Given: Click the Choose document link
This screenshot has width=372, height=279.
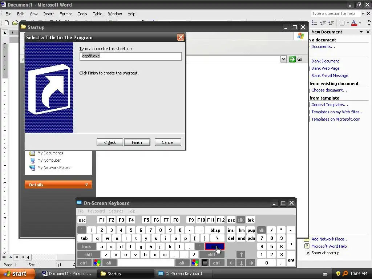Looking at the screenshot, I should tap(329, 90).
